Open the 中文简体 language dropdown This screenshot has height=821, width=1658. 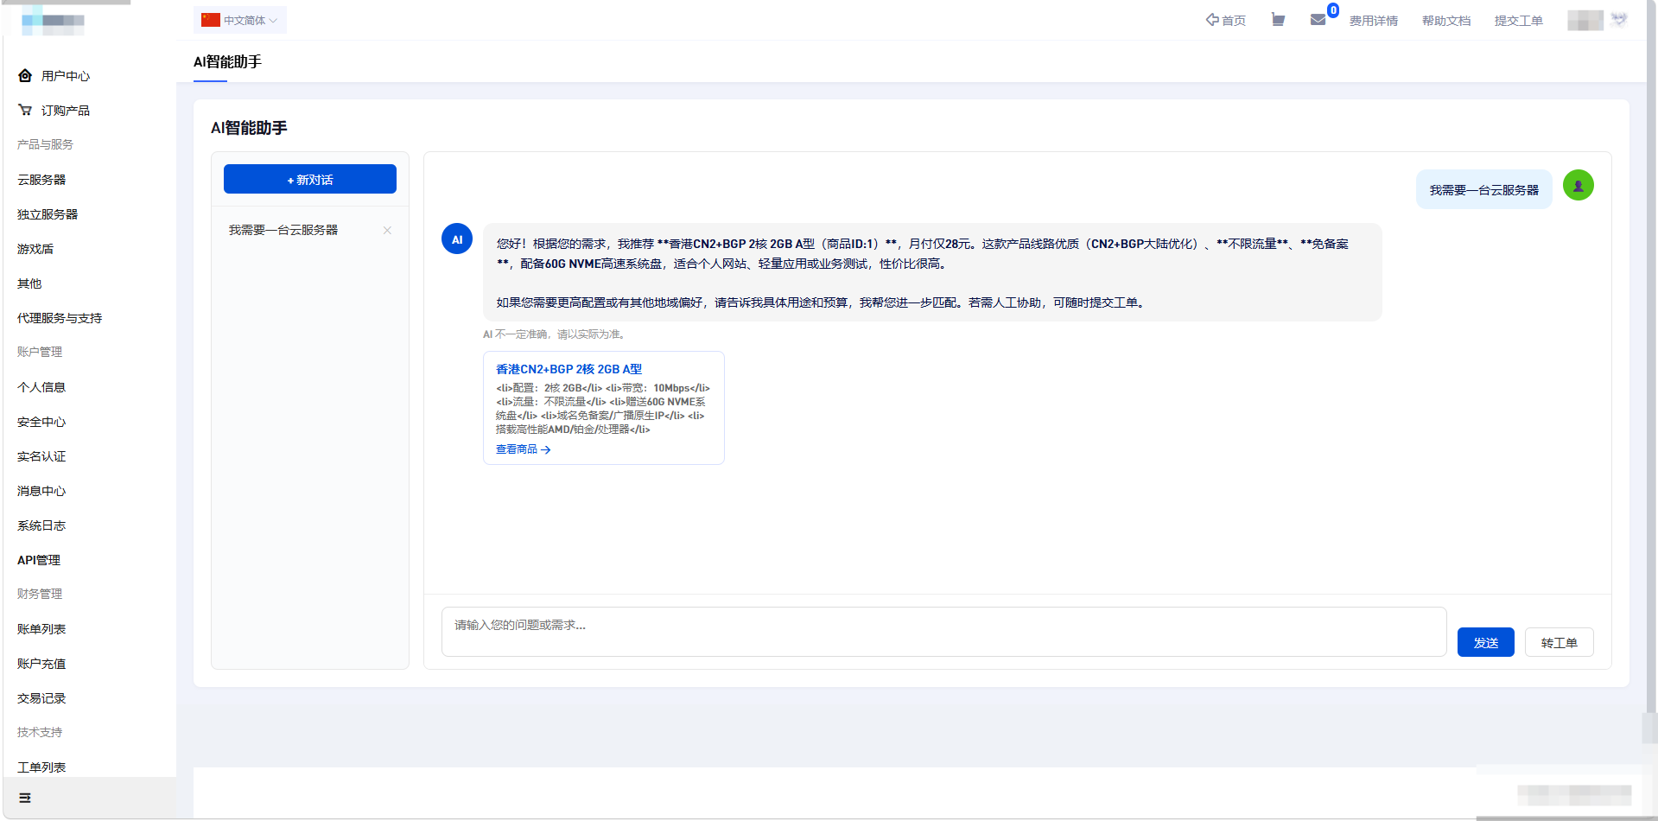coord(240,20)
